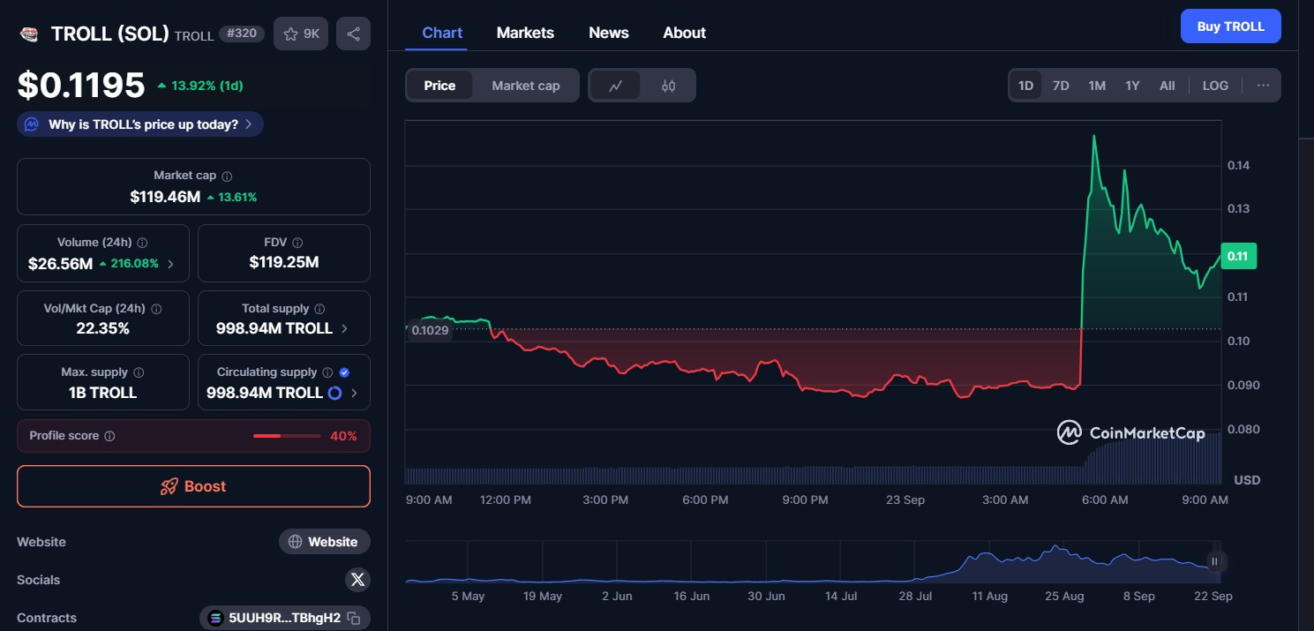The height and width of the screenshot is (631, 1314).
Task: Expand Volume (24h) details chevron
Action: point(170,263)
